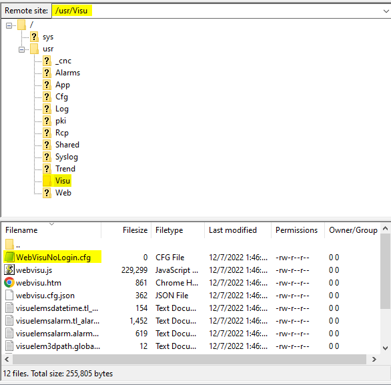Select the visuelemsdatetime.tl_ filename
The width and height of the screenshot is (391, 385).
click(x=57, y=308)
